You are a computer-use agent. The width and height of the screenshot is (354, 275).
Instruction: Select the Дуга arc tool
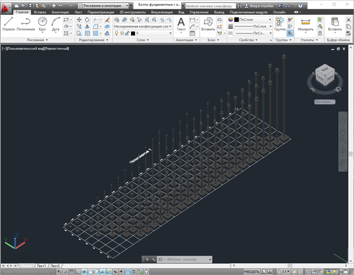click(57, 23)
